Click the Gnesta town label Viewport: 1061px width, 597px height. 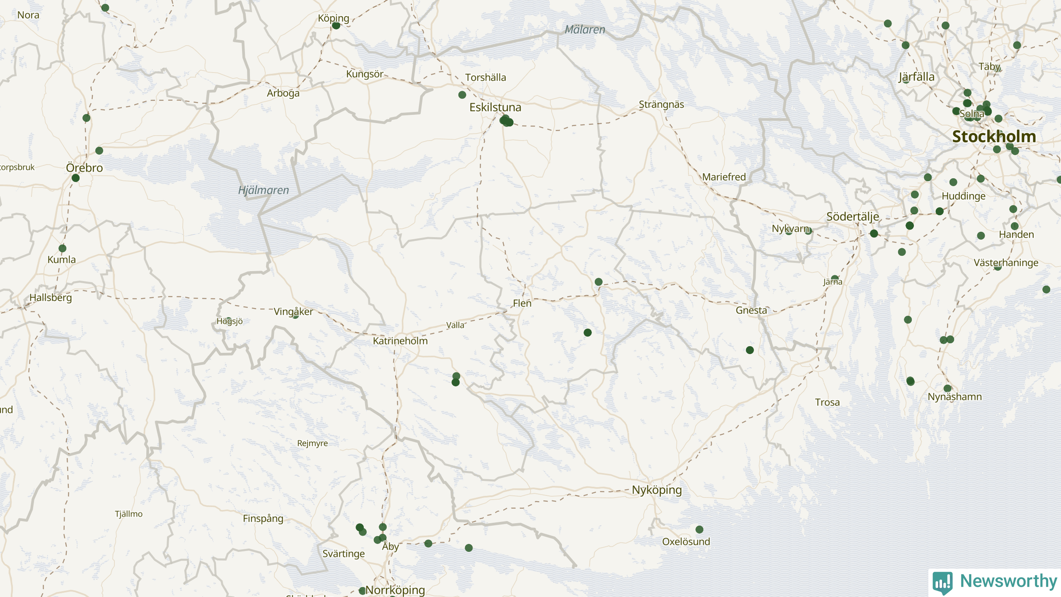(x=751, y=310)
